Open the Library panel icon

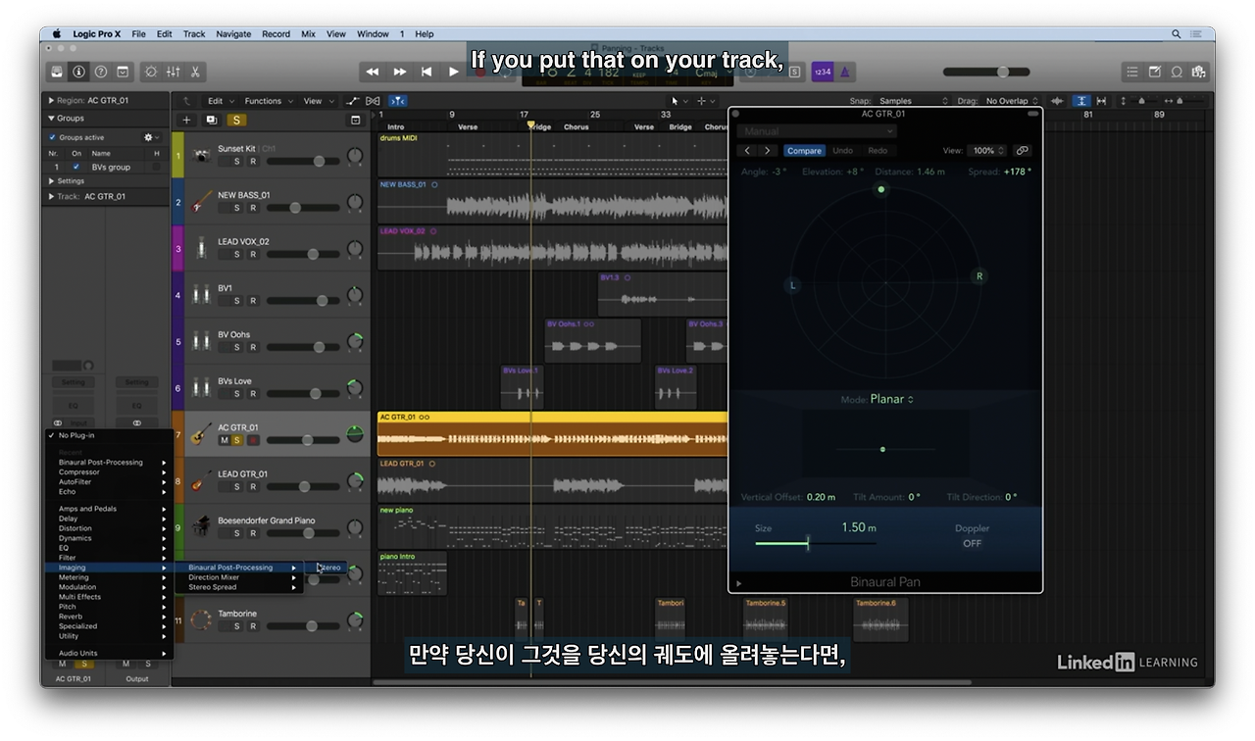point(57,72)
